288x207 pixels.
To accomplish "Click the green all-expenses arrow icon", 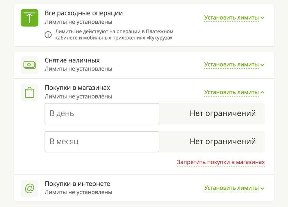I will [30, 18].
